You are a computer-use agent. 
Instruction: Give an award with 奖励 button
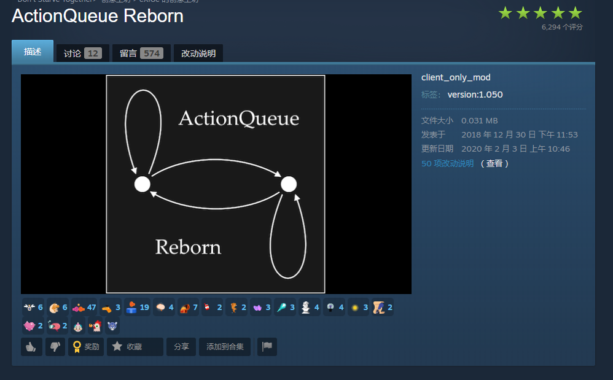(85, 347)
